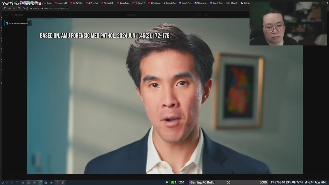The width and height of the screenshot is (329, 185).
Task: Select the '(2) YouTube' browser tab
Action: pos(123,3)
